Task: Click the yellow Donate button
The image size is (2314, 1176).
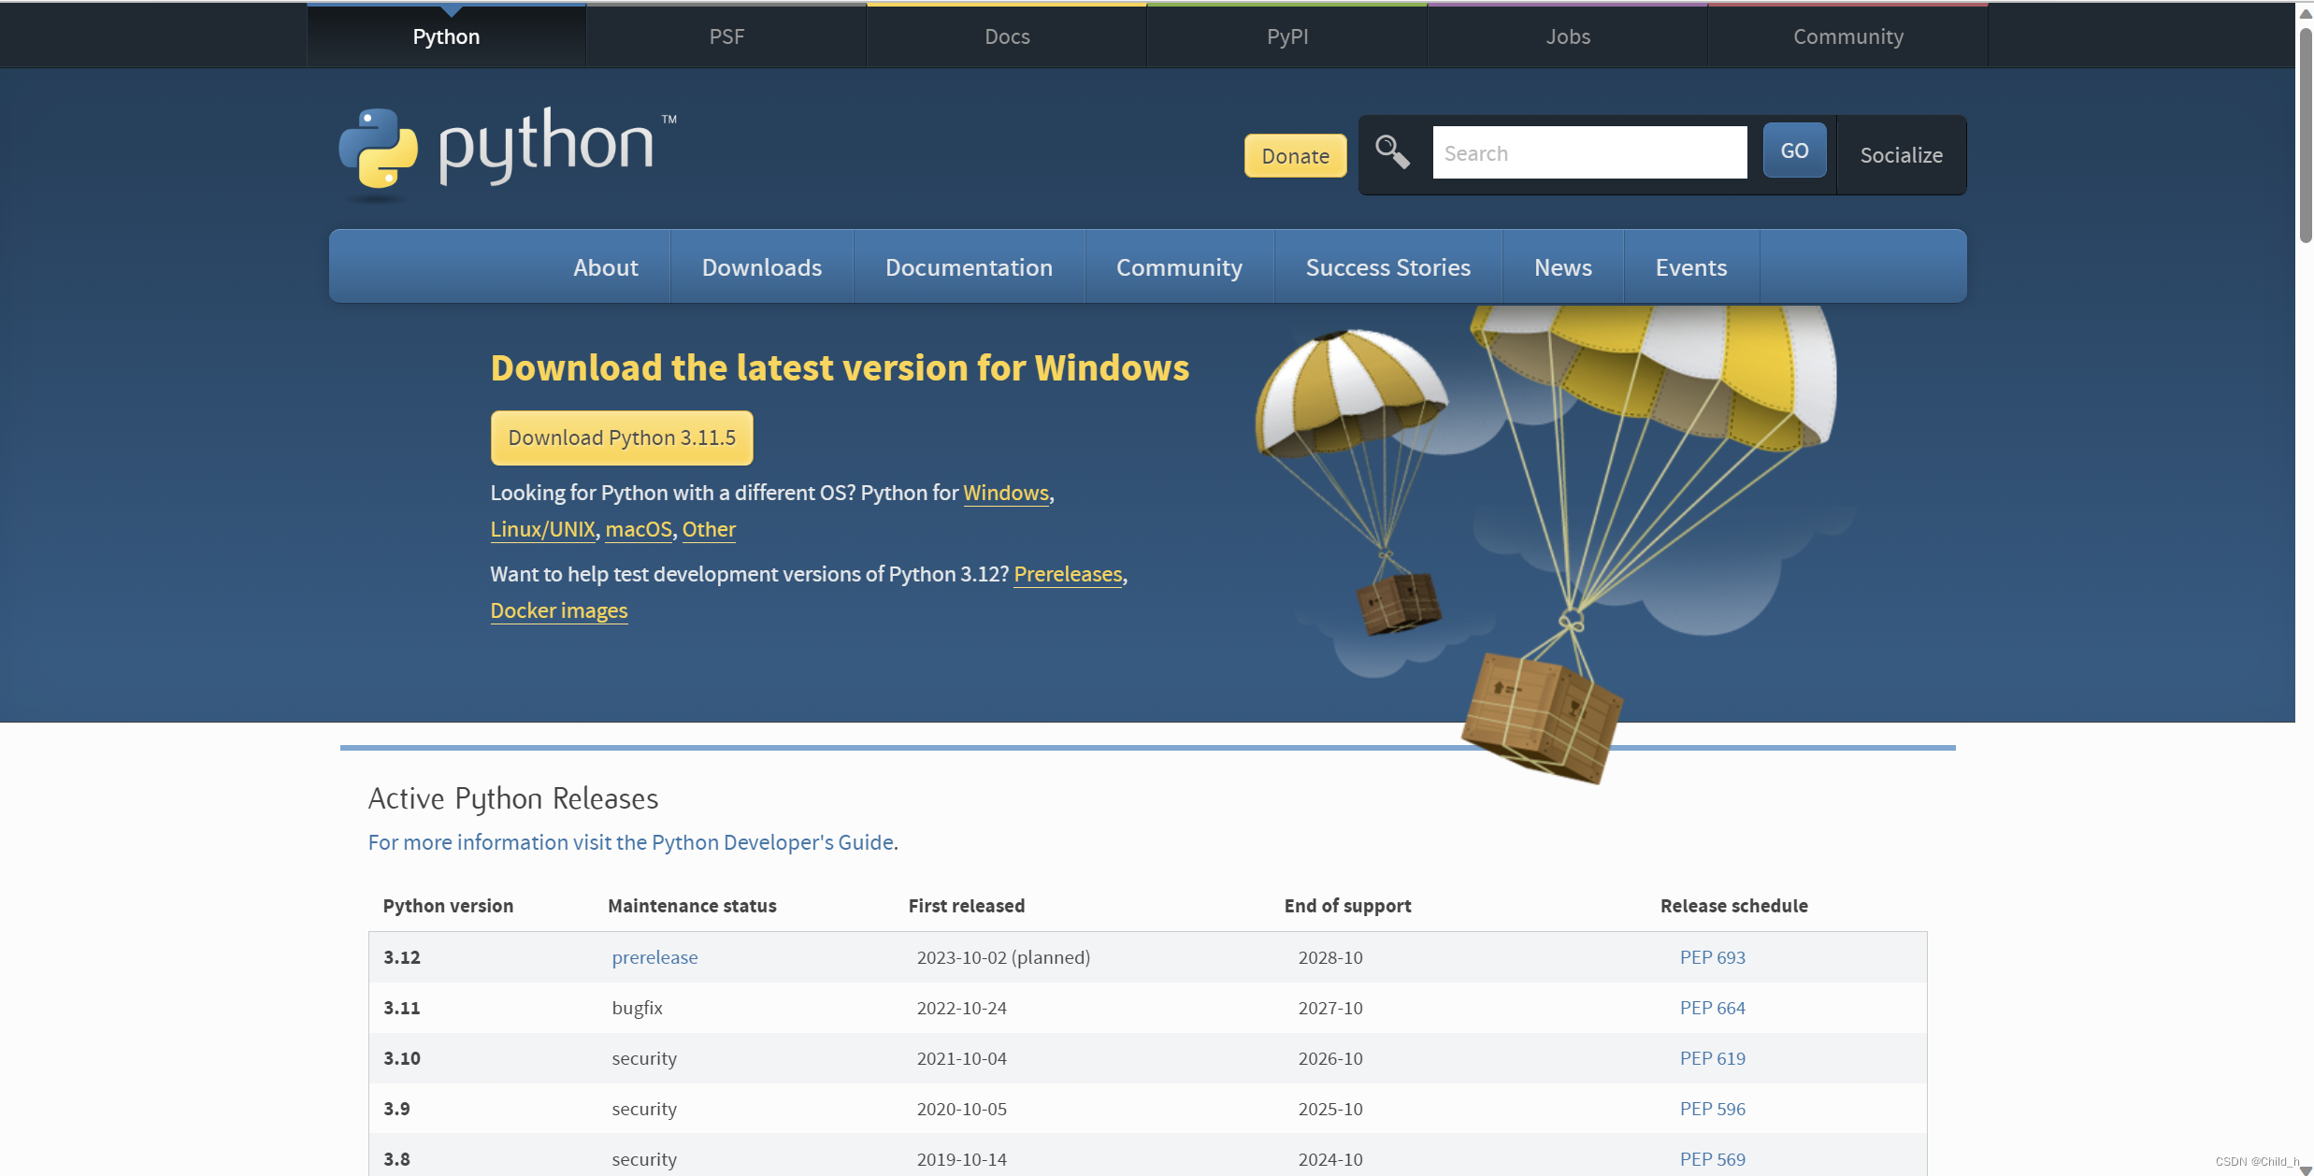Action: click(1295, 156)
